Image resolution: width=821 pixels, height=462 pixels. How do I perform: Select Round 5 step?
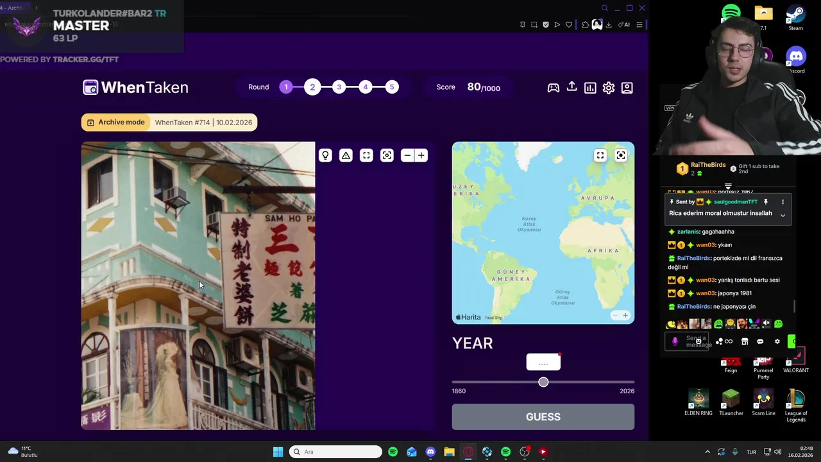(392, 87)
